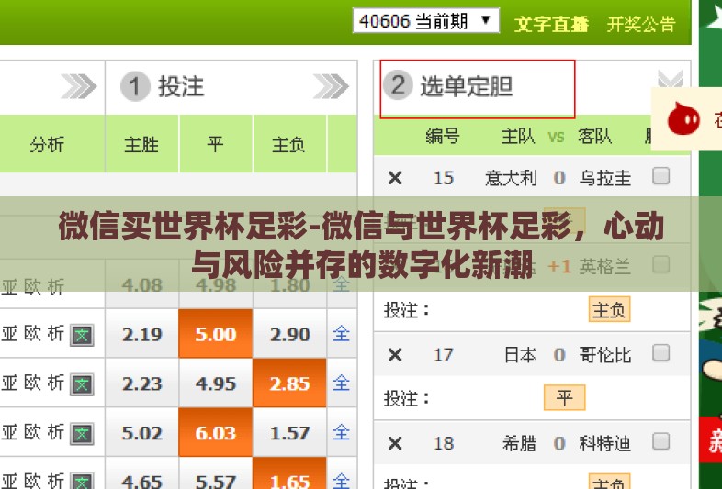Click the 平 column header
This screenshot has height=489, width=722.
tap(215, 144)
